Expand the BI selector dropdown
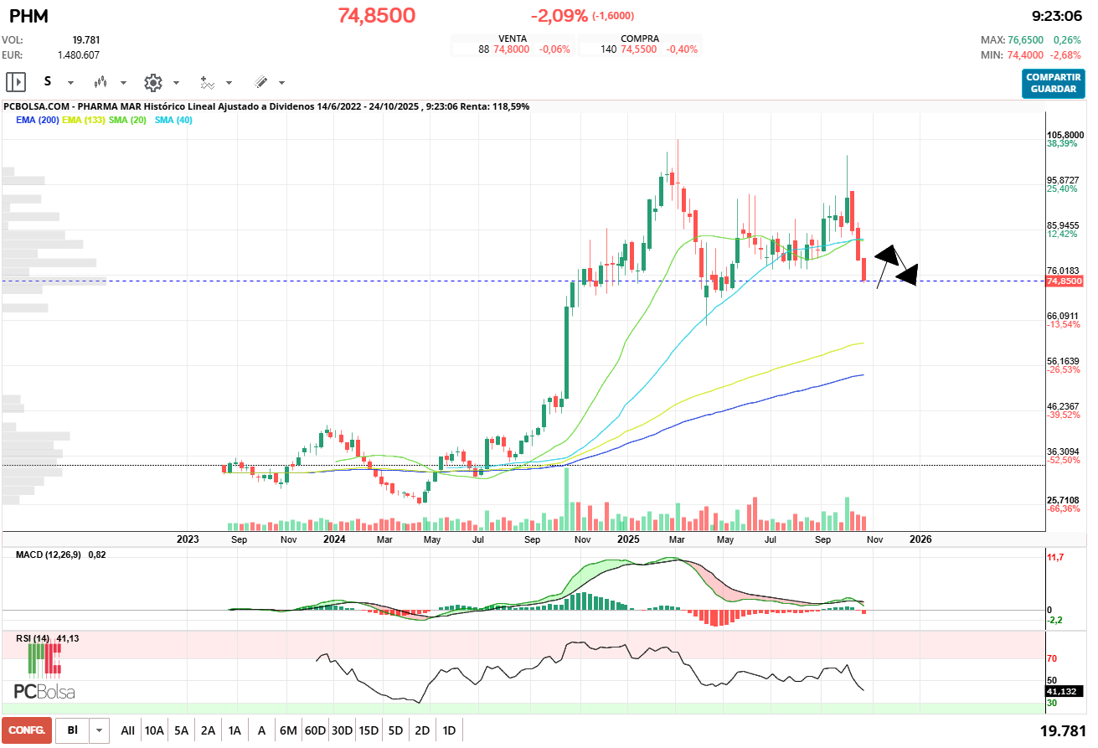The image size is (1098, 748). tap(97, 730)
